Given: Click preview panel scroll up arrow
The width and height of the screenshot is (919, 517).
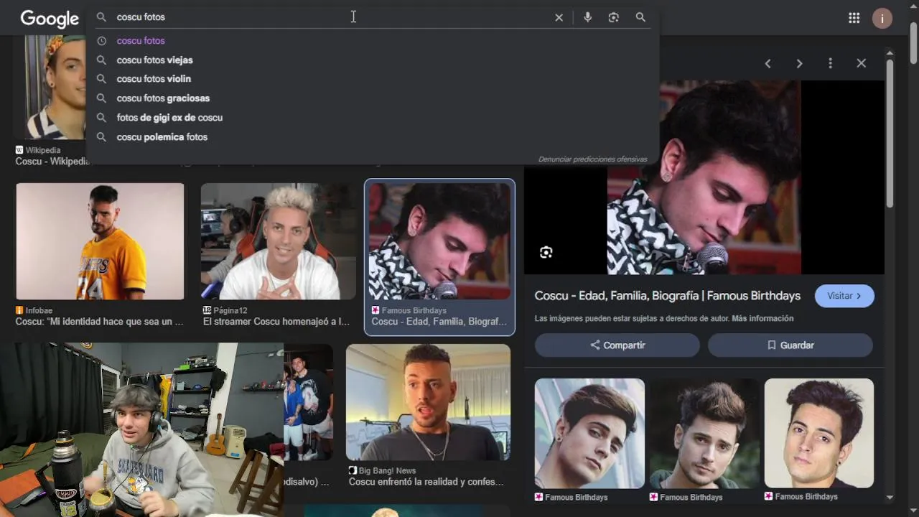Looking at the screenshot, I should coord(890,53).
